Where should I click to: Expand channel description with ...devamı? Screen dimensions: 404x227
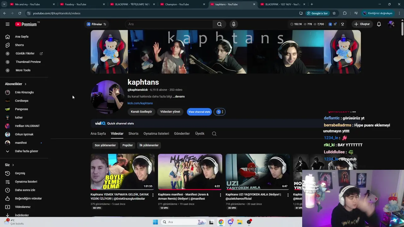click(179, 96)
